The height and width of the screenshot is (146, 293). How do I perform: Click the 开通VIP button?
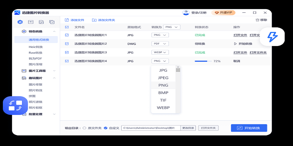(223, 13)
